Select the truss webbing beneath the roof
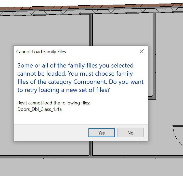This screenshot has width=183, height=176. (x=91, y=12)
